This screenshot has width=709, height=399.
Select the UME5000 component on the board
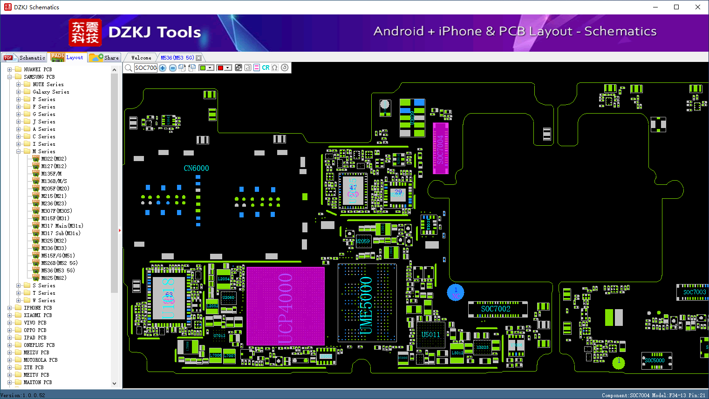pos(367,303)
